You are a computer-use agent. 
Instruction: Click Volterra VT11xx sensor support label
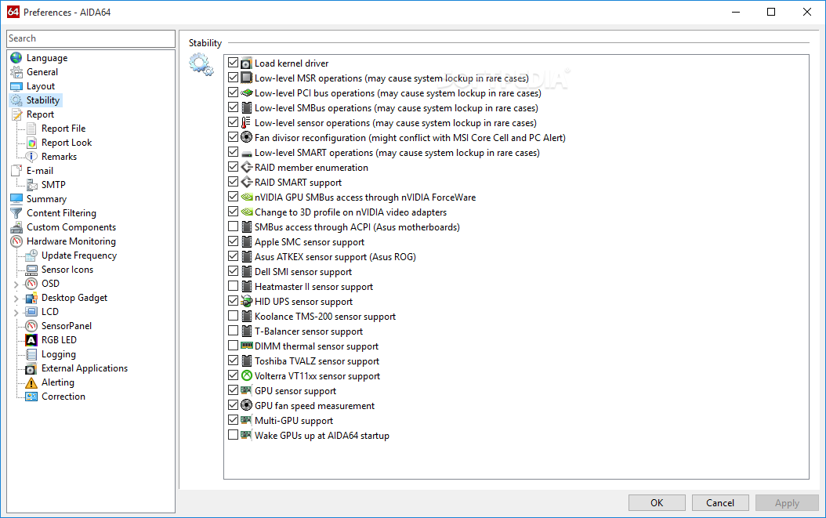pos(317,376)
